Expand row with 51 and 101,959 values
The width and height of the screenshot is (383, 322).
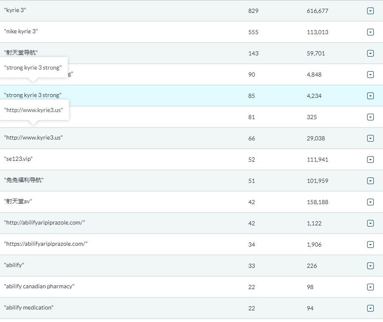(370, 181)
